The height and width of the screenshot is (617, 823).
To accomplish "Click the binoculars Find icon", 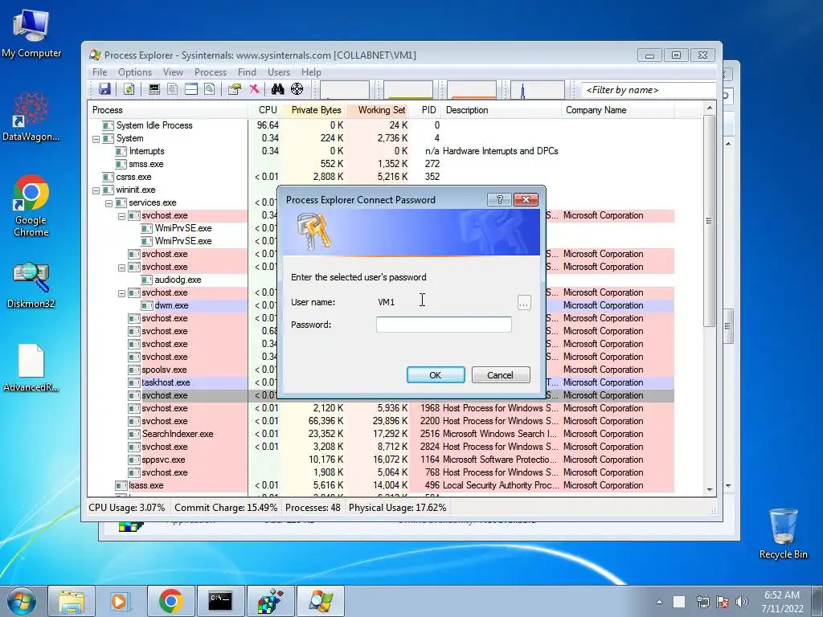I will [277, 89].
